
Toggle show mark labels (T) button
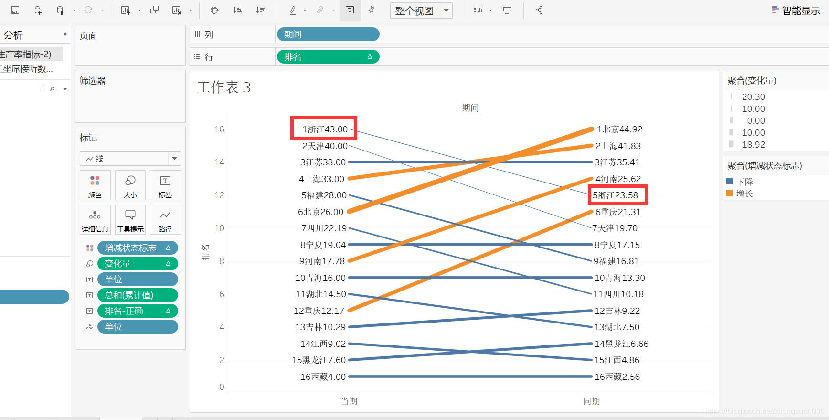(350, 10)
